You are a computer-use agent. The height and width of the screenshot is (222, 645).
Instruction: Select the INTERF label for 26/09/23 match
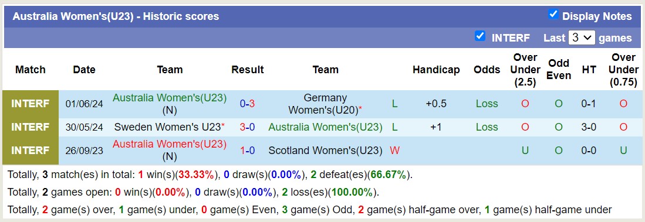(31, 151)
